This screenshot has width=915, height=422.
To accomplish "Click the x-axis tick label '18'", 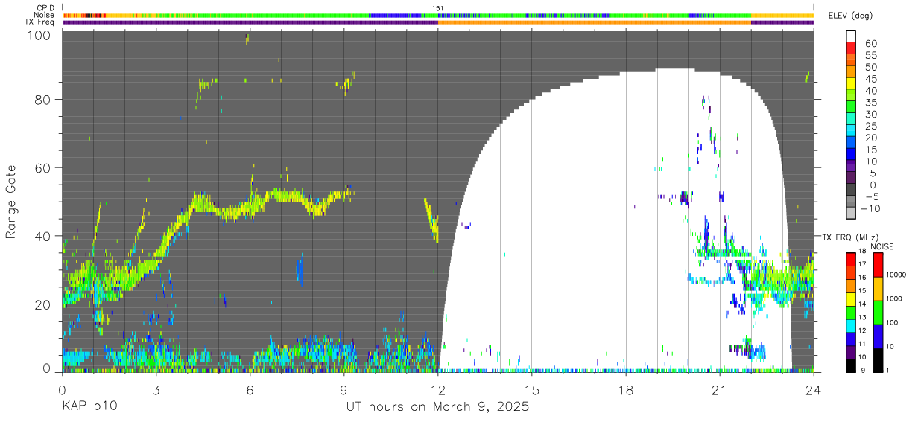I will pos(626,389).
